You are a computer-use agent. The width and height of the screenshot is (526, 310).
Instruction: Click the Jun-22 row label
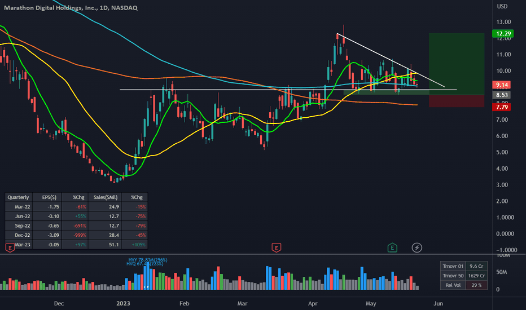click(x=23, y=216)
